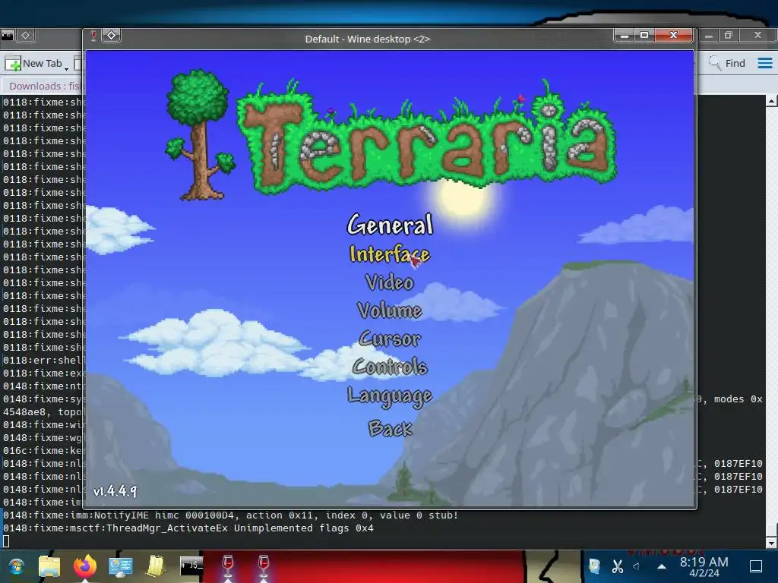The height and width of the screenshot is (583, 778).
Task: Restore the background terminal window size
Action: [x=729, y=35]
